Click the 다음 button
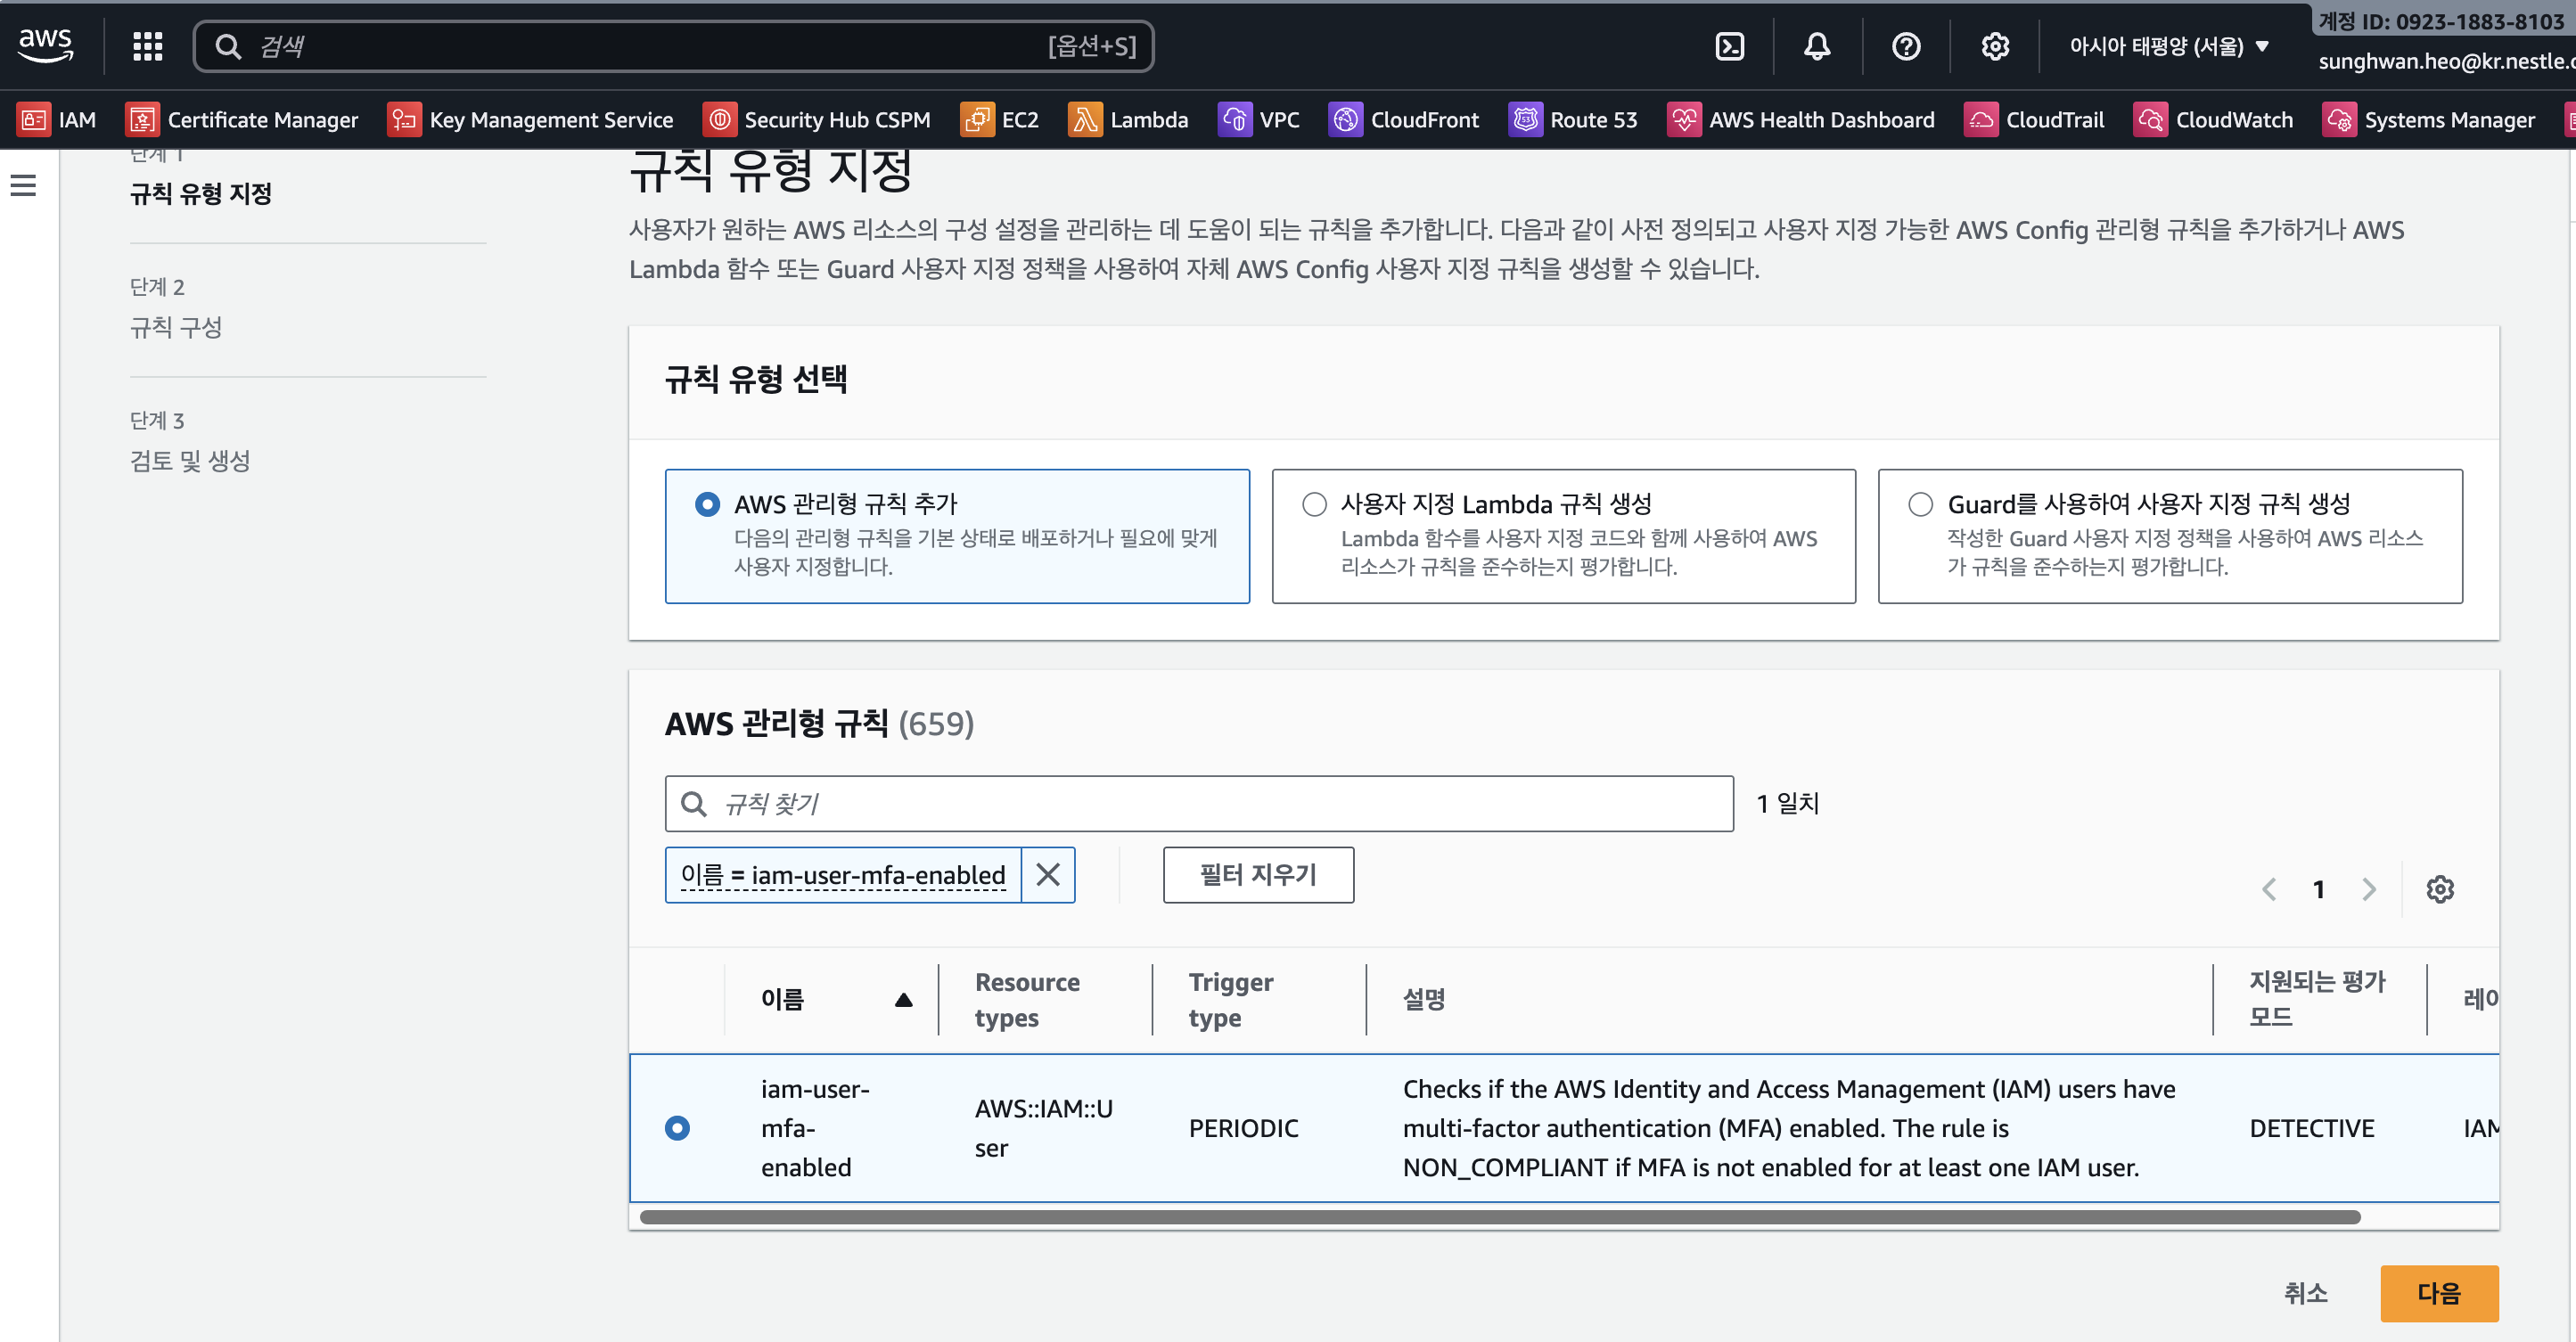2576x1342 pixels. click(x=2439, y=1293)
